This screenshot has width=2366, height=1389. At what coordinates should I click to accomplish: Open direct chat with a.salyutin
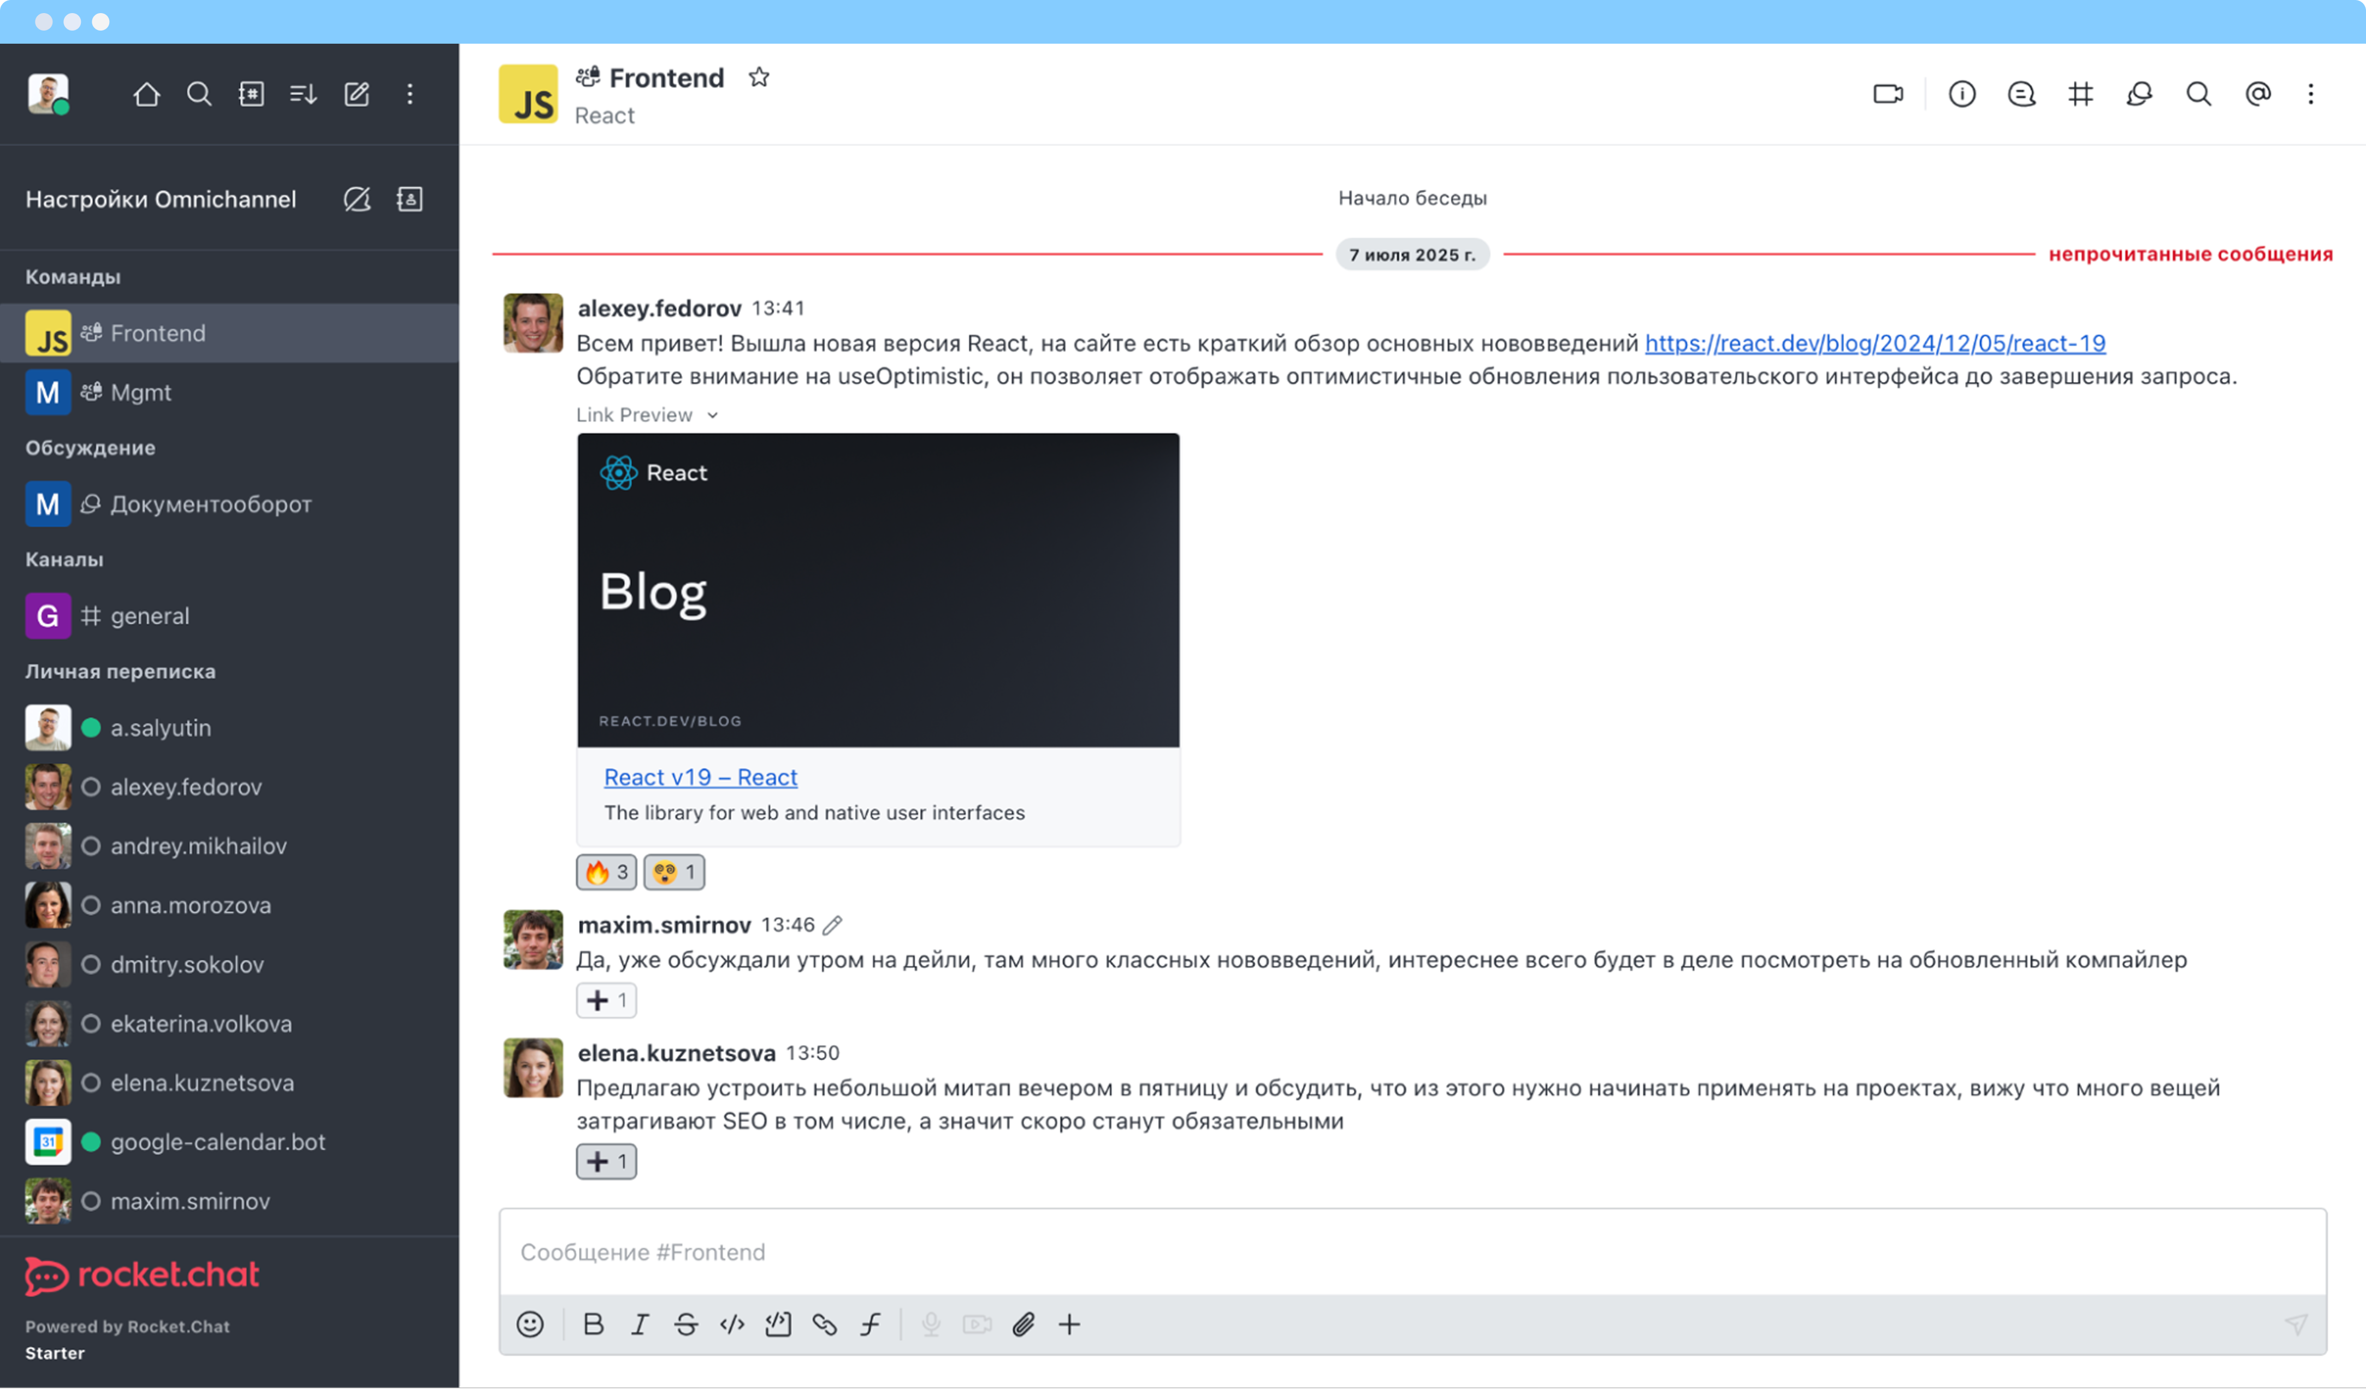pyautogui.click(x=229, y=728)
